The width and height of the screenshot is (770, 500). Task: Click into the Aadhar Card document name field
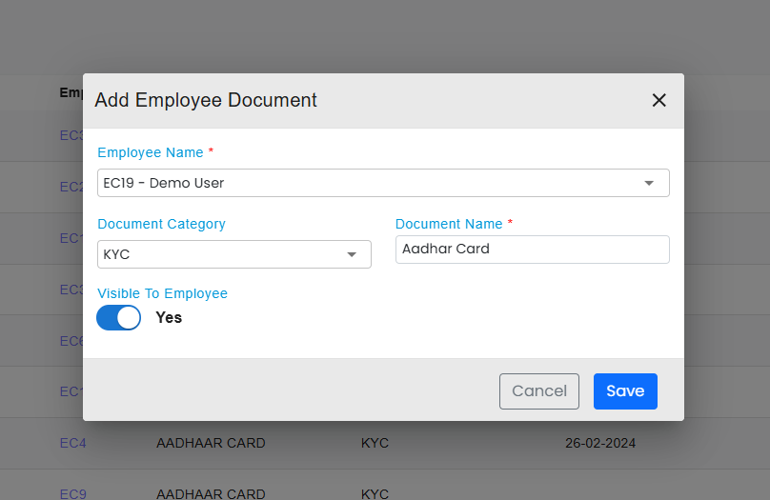click(532, 250)
